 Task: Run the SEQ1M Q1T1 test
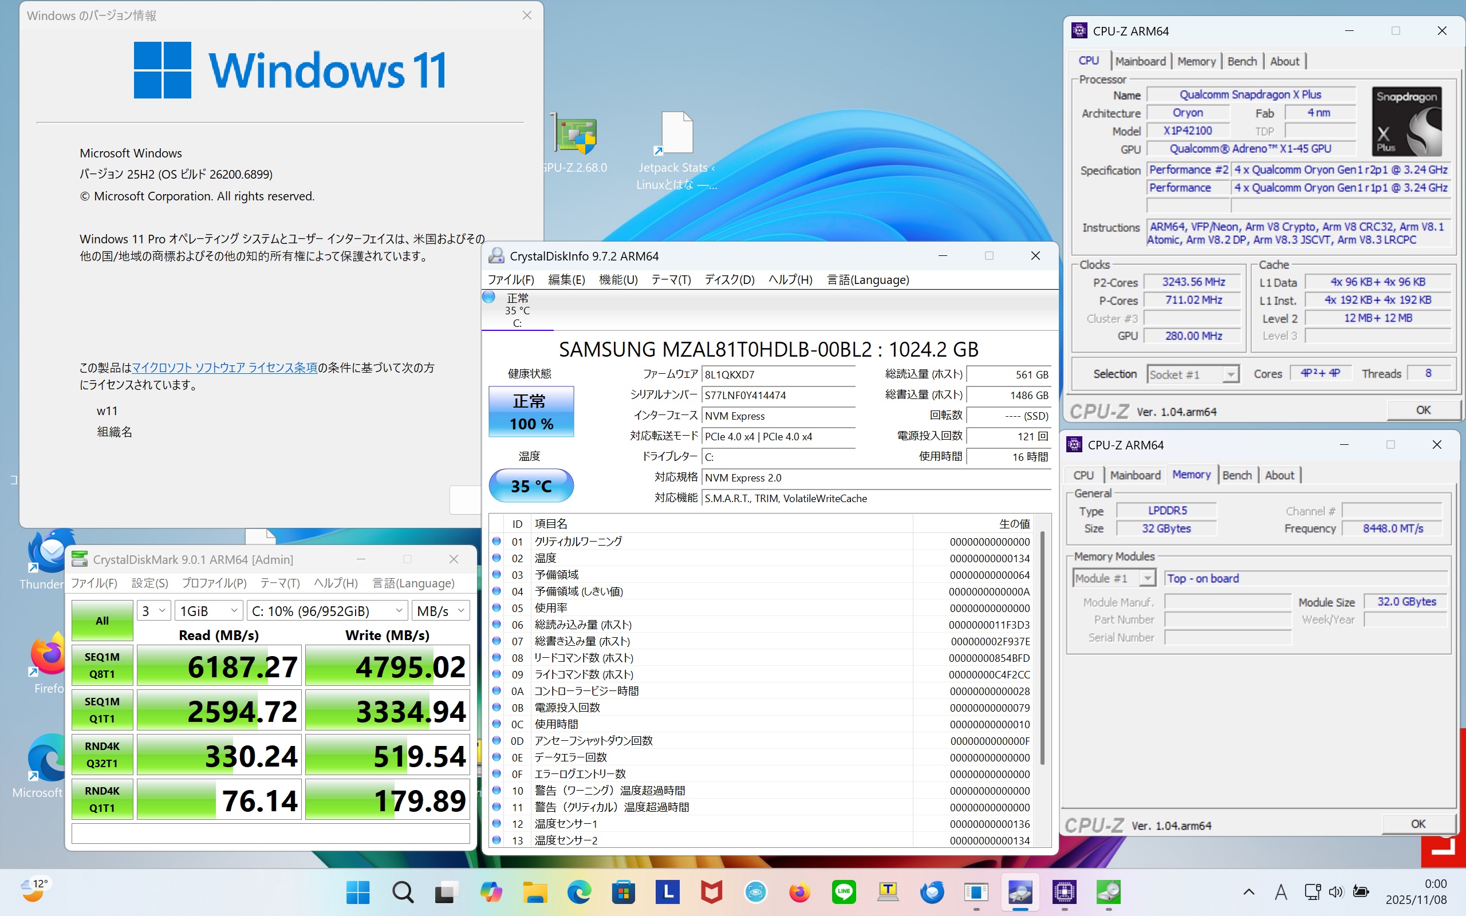point(103,710)
